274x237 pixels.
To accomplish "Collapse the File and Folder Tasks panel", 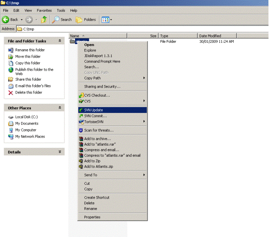I will (x=60, y=41).
